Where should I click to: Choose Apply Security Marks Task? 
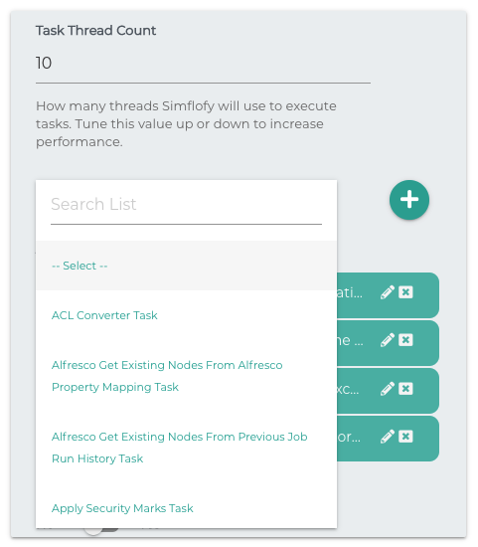point(186,508)
